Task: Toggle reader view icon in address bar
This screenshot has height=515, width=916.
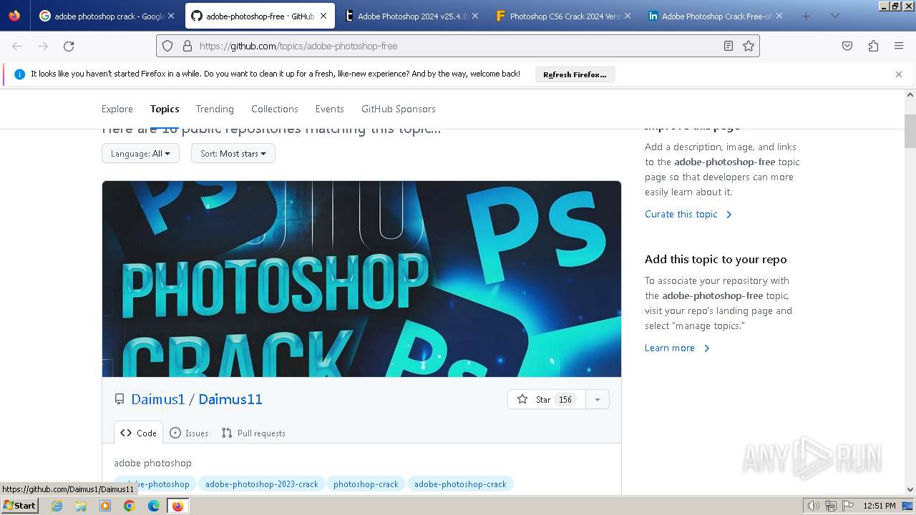Action: (x=729, y=46)
